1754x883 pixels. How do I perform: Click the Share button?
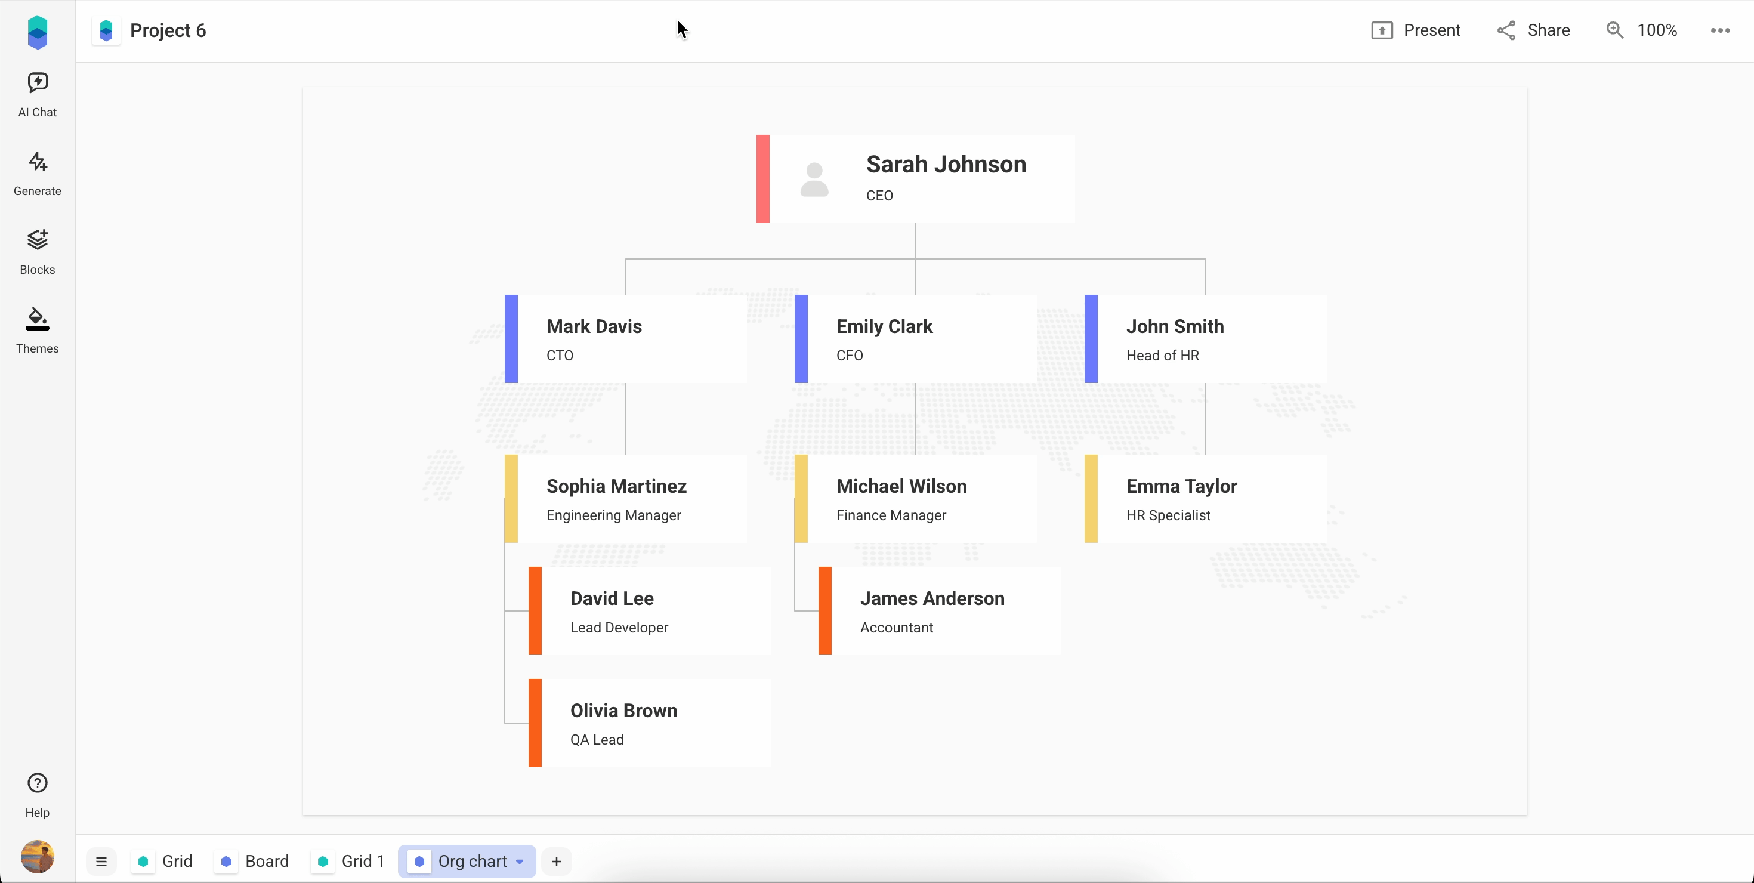[1533, 30]
